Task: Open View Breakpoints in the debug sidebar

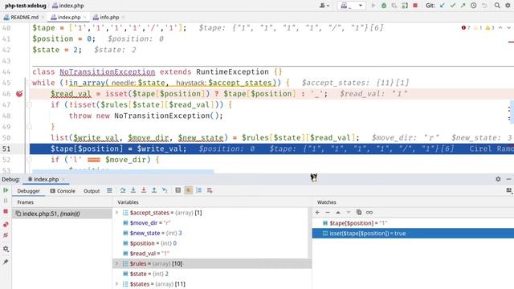Action: point(6,225)
